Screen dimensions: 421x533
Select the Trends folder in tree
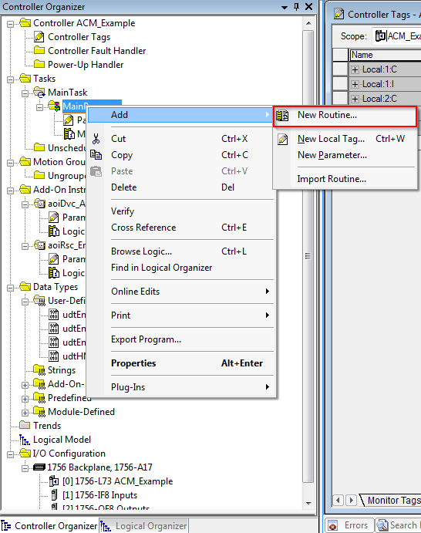point(47,426)
